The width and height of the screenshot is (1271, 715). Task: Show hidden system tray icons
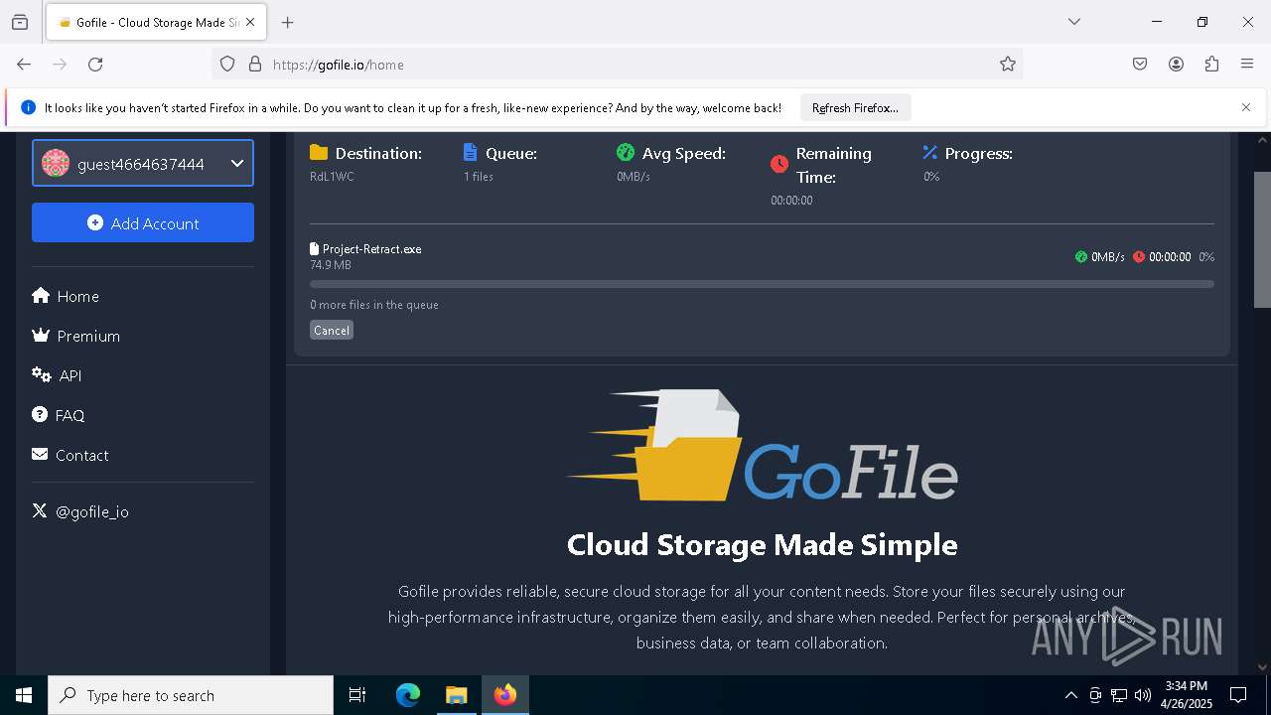point(1070,695)
